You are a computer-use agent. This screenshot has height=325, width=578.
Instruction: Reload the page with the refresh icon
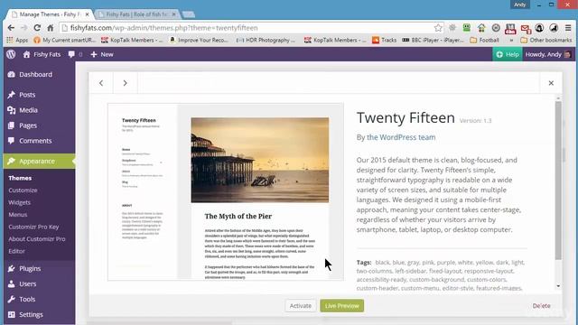(37, 28)
